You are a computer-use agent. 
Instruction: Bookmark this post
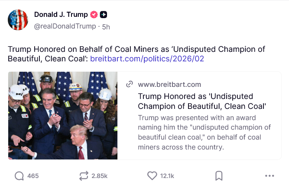(x=219, y=176)
